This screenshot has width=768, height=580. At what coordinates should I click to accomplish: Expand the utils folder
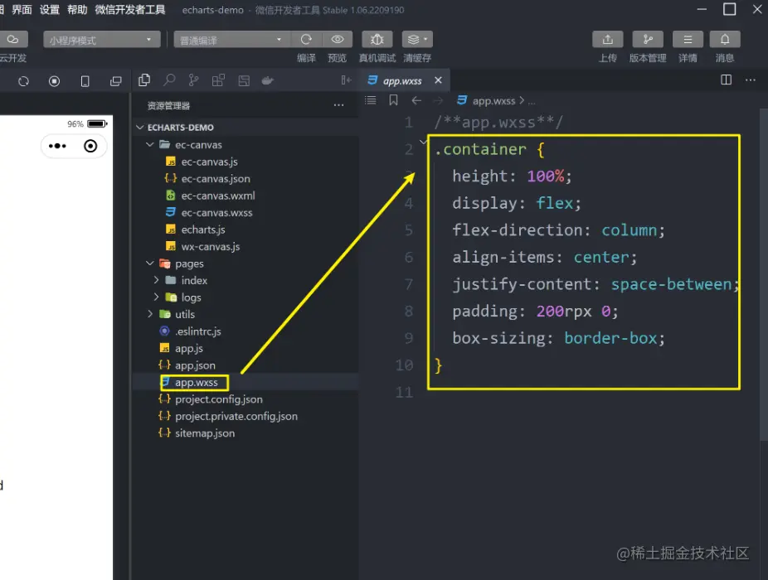[150, 314]
